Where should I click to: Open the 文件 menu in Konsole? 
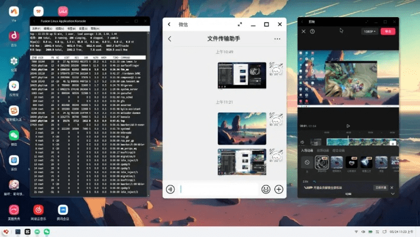(x=37, y=28)
